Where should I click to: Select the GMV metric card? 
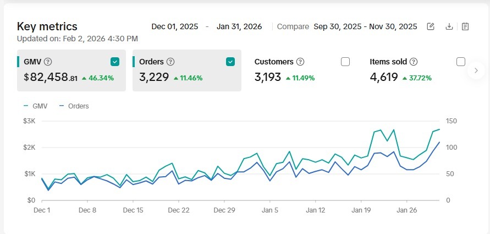[71, 77]
